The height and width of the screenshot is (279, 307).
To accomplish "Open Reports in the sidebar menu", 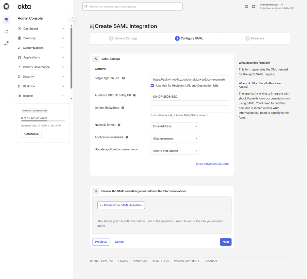I will click(x=28, y=96).
